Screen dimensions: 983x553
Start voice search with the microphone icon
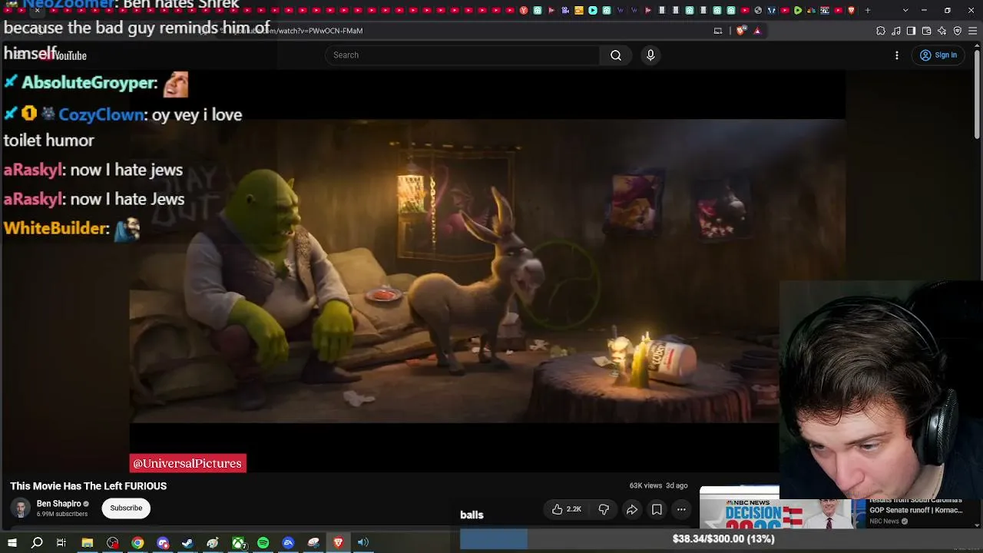point(650,55)
